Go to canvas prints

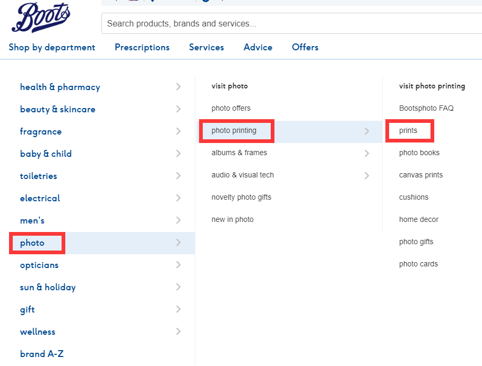click(421, 175)
